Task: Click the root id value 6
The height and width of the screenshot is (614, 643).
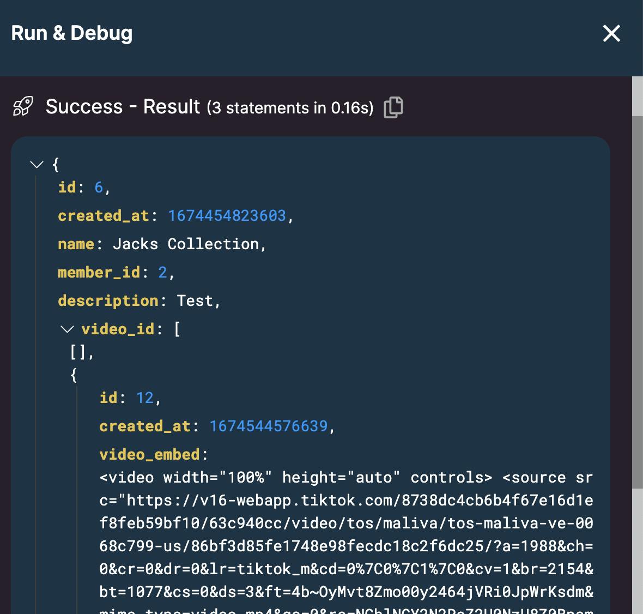Action: 99,188
